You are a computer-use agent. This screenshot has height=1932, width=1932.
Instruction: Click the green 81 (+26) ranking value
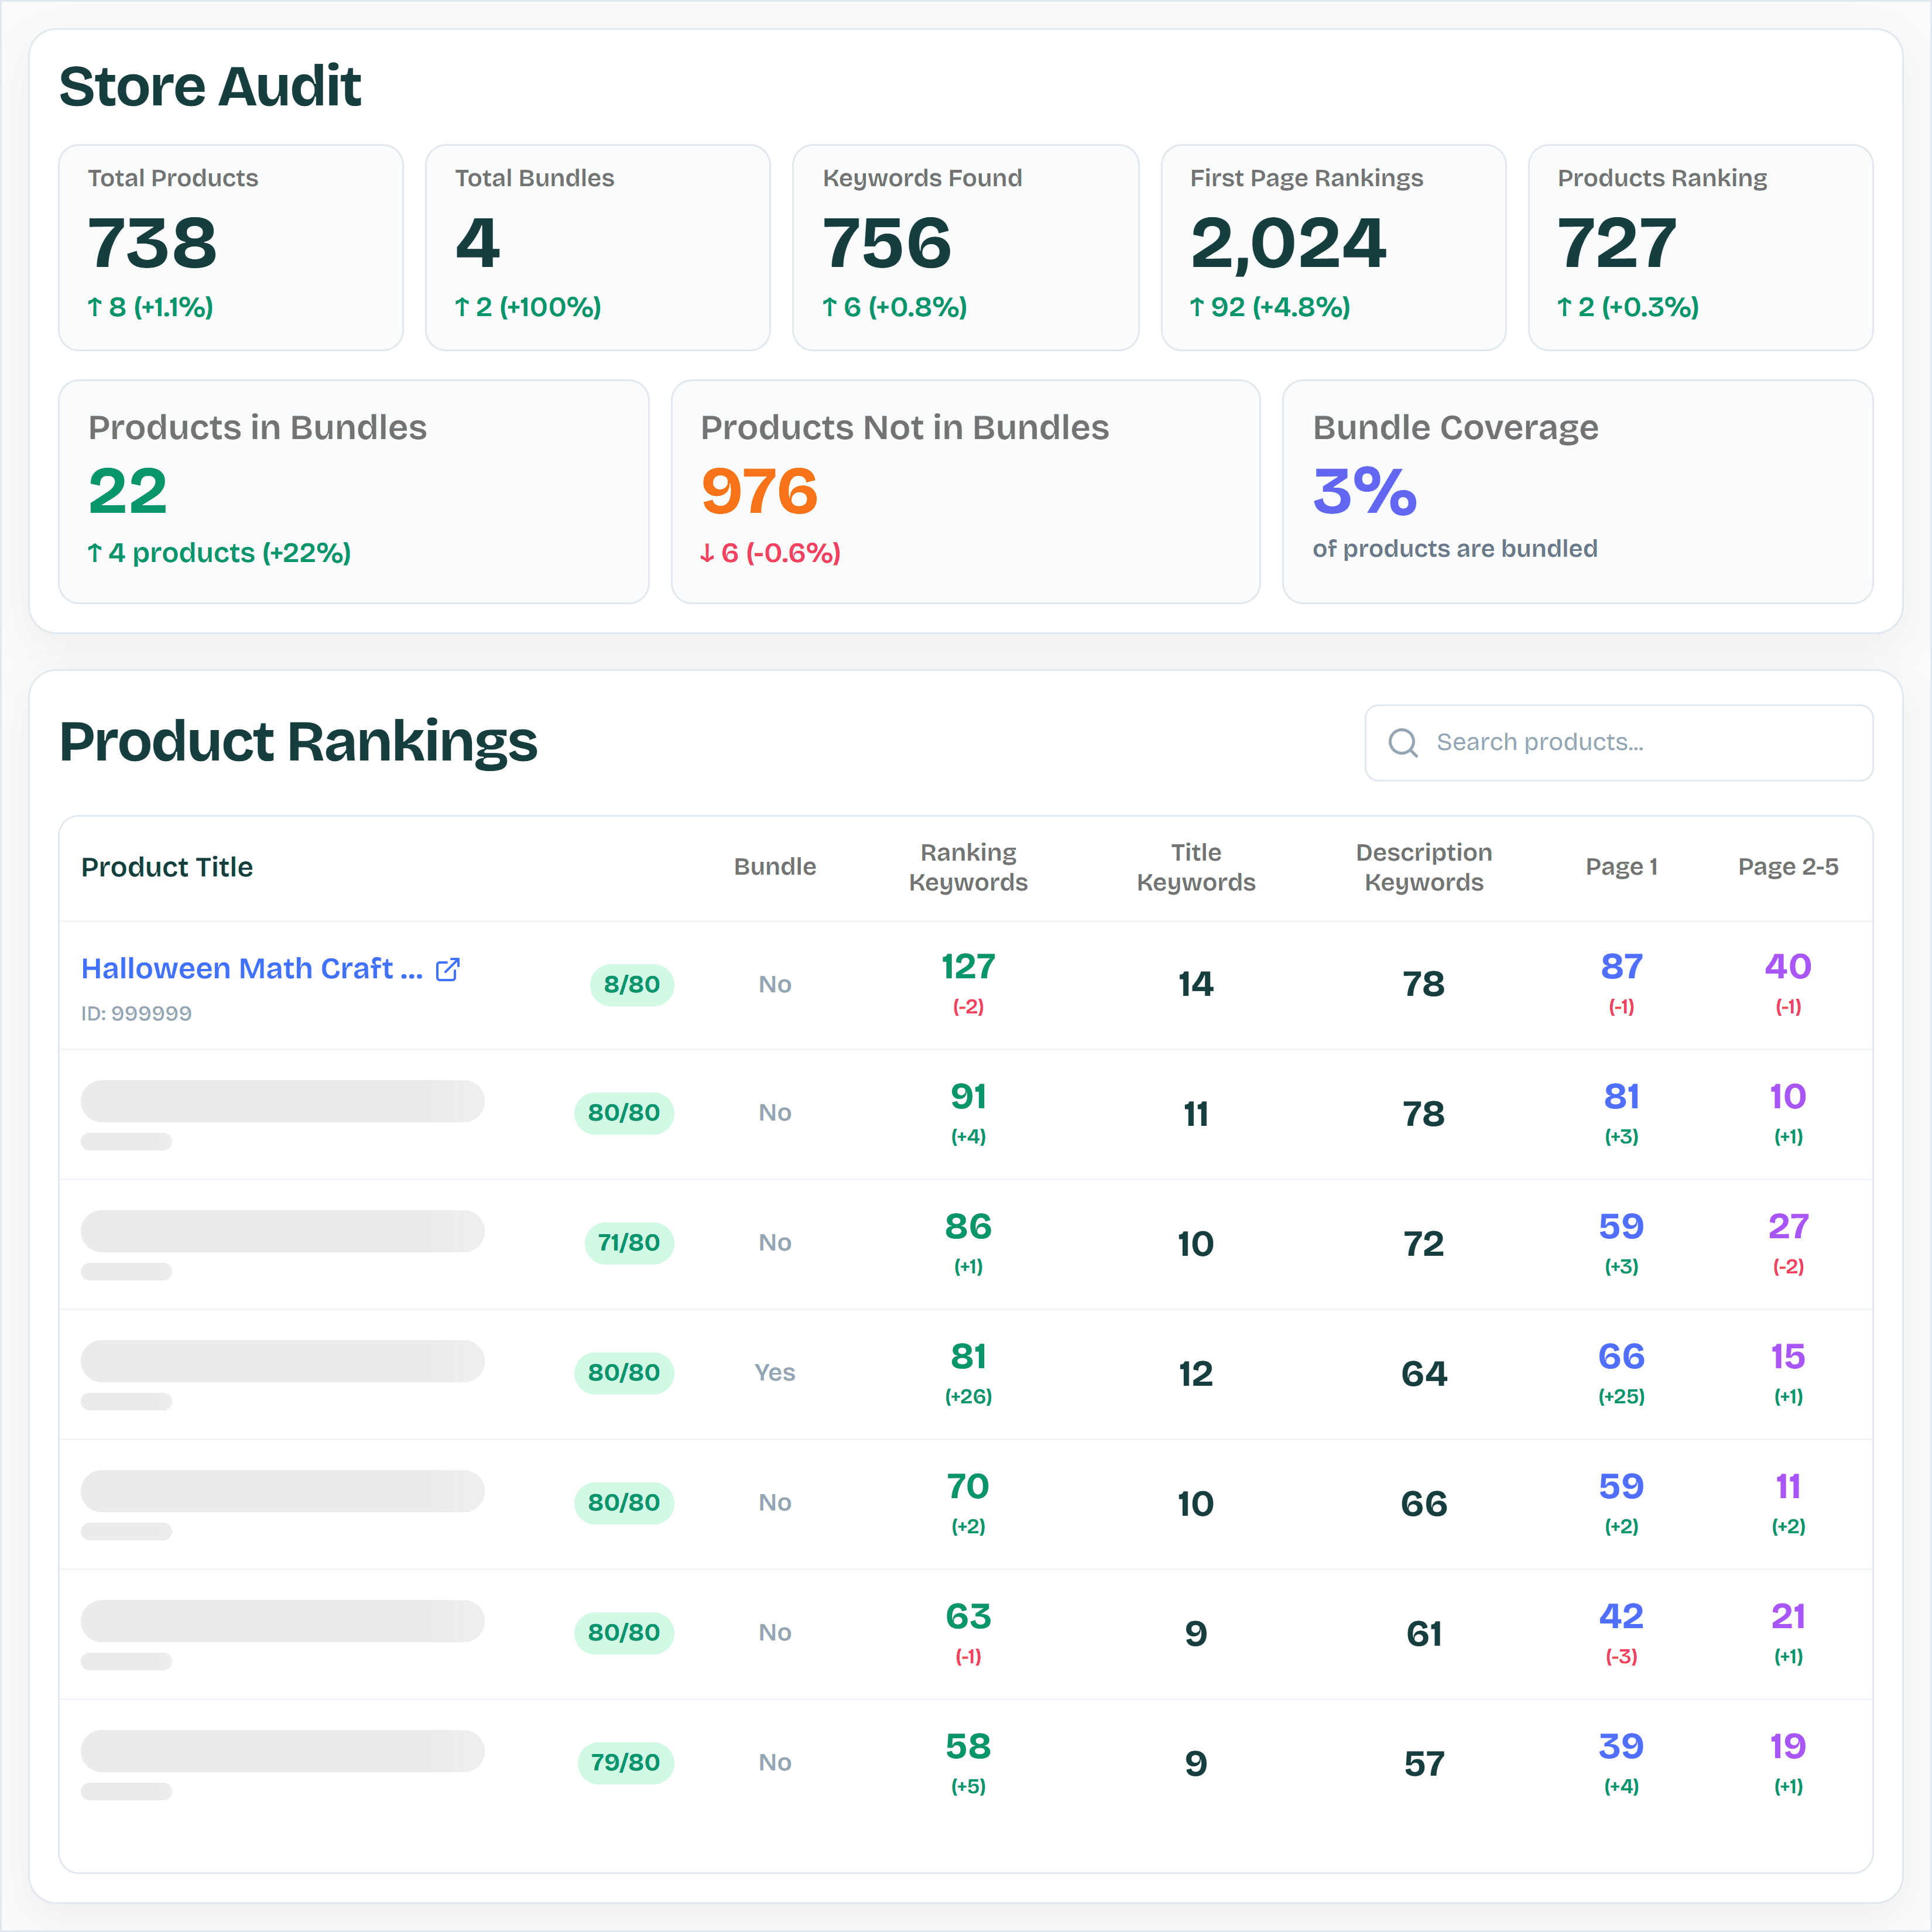[x=967, y=1373]
